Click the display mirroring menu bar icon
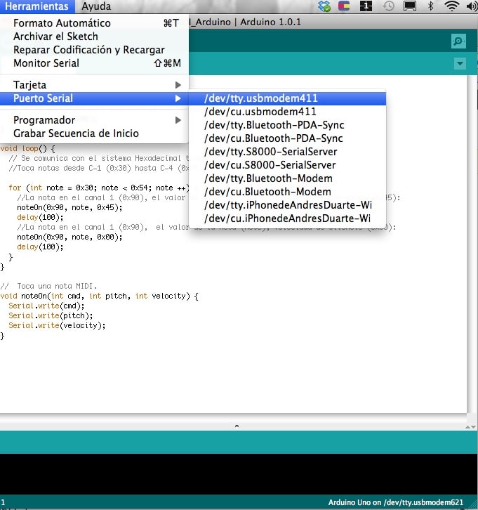Screen dimensions: 478x510 click(x=410, y=6)
